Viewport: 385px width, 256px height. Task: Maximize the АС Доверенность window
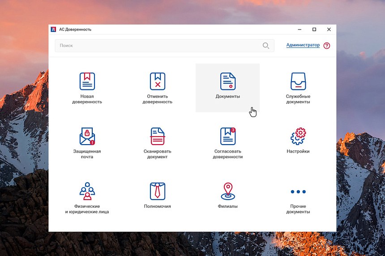tap(314, 30)
